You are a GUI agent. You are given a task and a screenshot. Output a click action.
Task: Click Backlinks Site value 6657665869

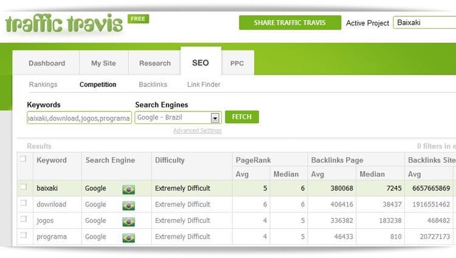(431, 188)
